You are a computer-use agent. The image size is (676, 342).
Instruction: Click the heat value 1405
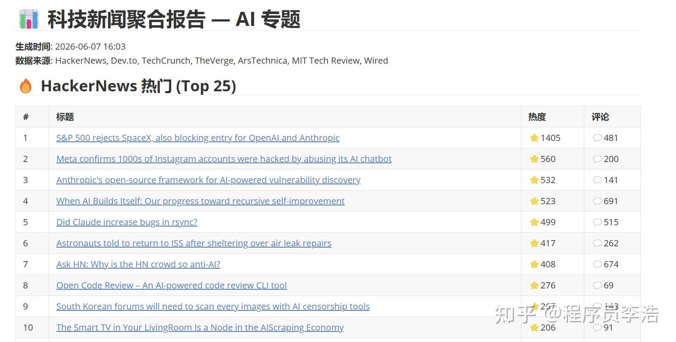coord(550,138)
